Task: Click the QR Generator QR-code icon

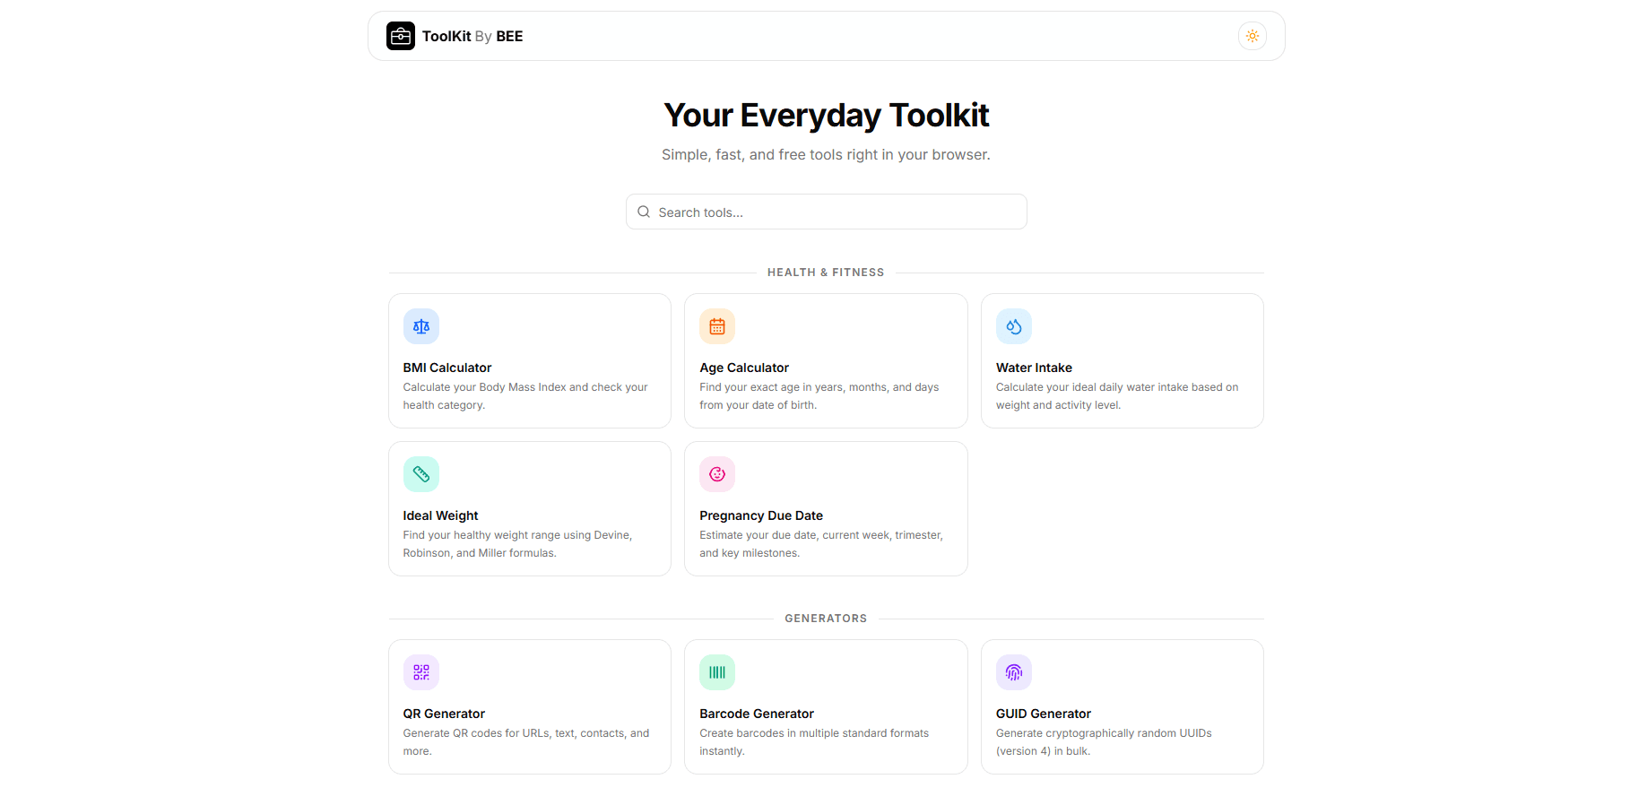Action: click(421, 672)
